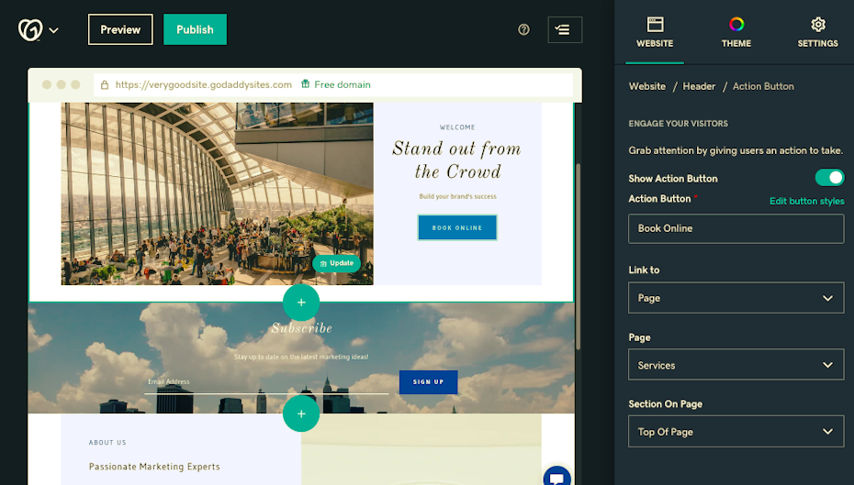This screenshot has height=485, width=854.
Task: Open the chat bubble icon
Action: [556, 478]
